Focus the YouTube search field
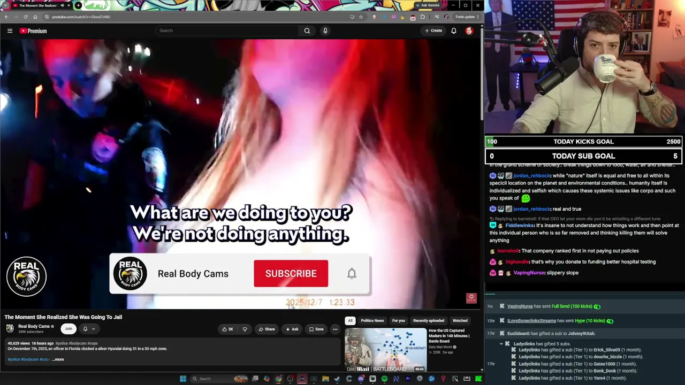The height and width of the screenshot is (385, 685). coord(227,30)
